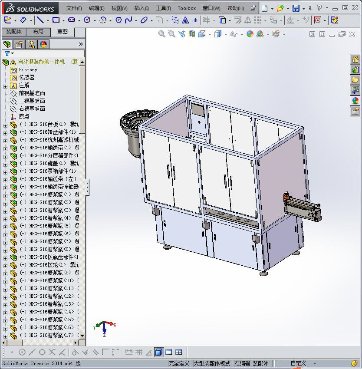Select the Line sketch tool

tap(40, 20)
